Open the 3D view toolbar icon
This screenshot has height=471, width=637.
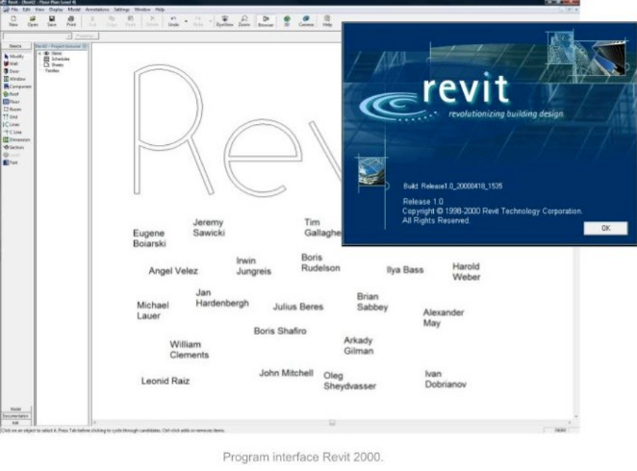[287, 21]
